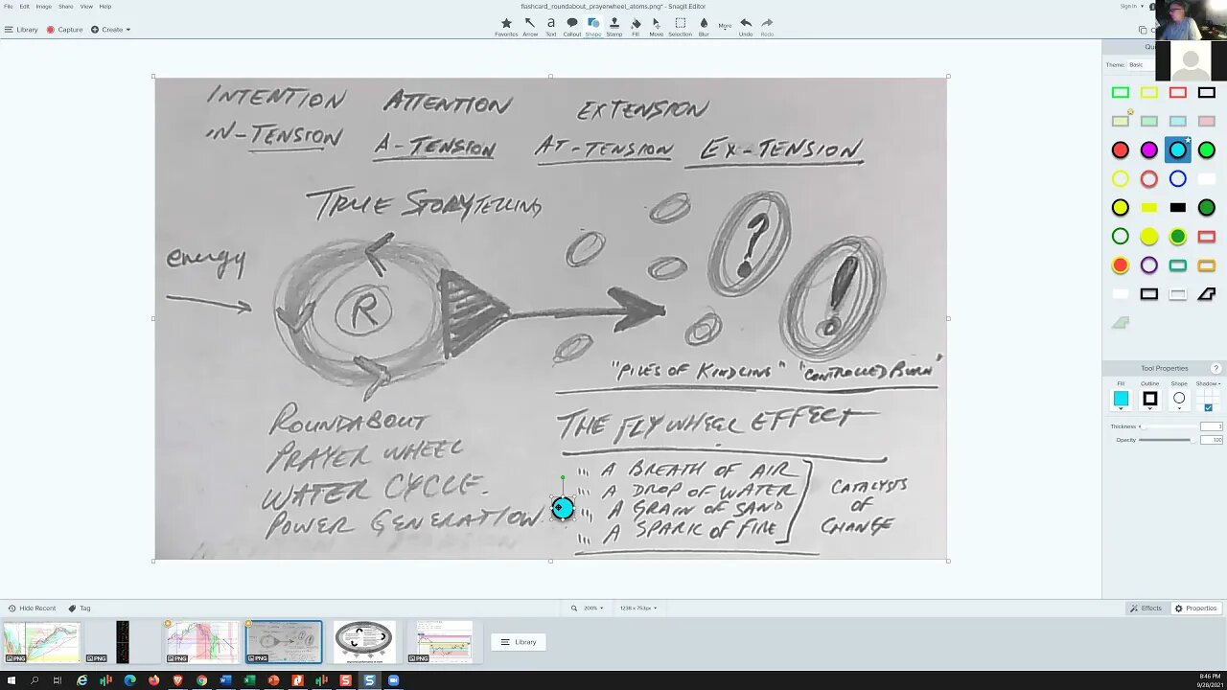The image size is (1227, 690).
Task: Pick the red outlined rectangle style
Action: [1178, 93]
